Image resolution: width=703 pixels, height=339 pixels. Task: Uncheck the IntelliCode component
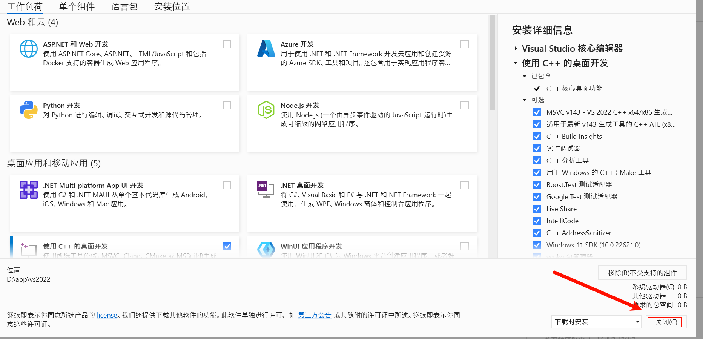537,221
